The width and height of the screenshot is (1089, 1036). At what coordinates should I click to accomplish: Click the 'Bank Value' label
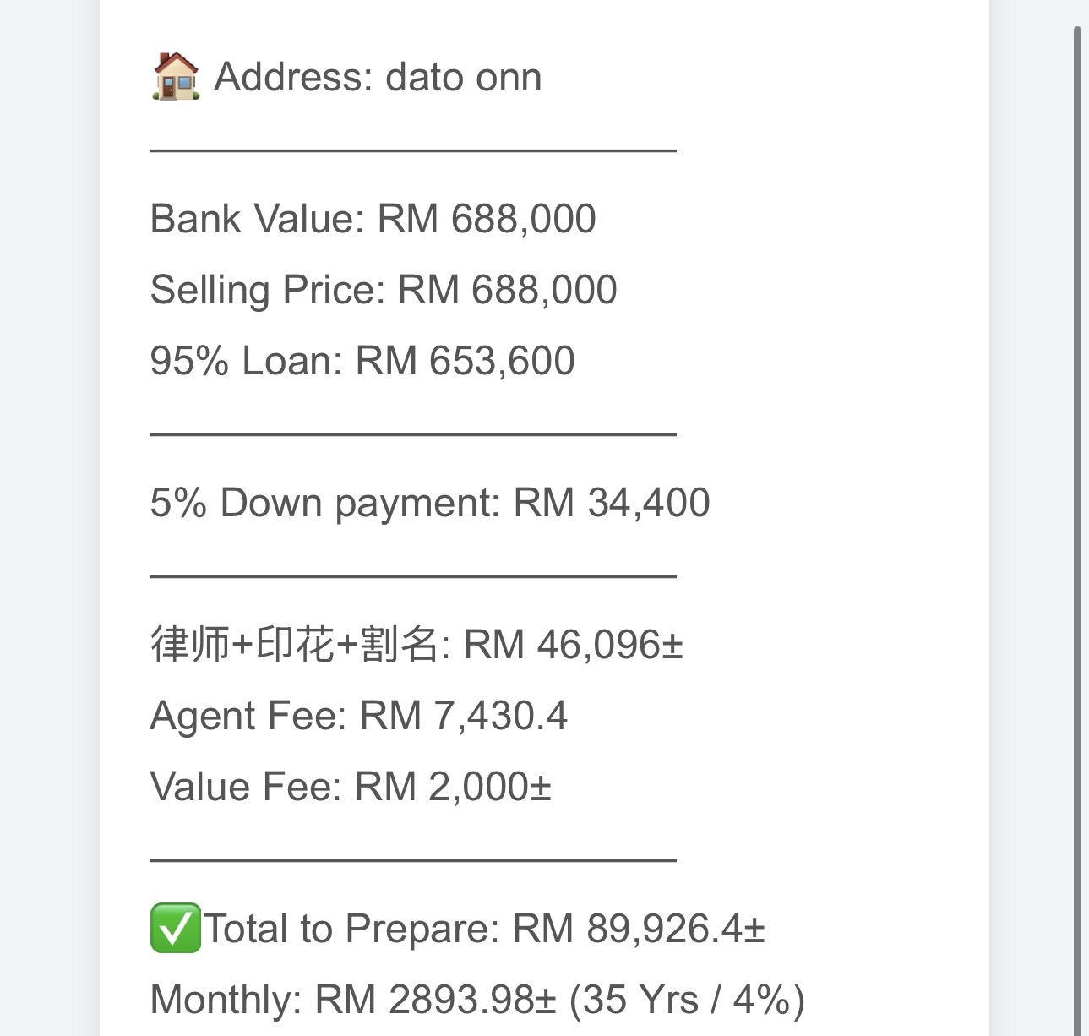[255, 219]
